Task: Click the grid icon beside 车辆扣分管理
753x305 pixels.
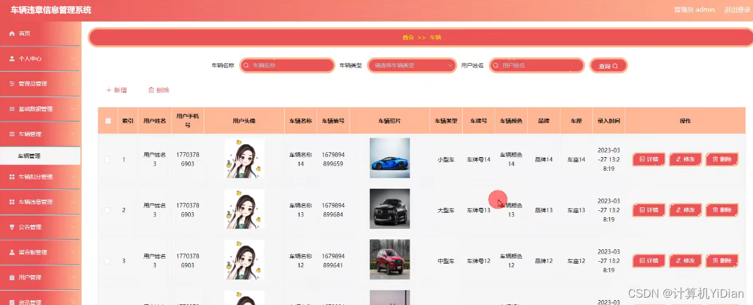Action: pyautogui.click(x=12, y=177)
